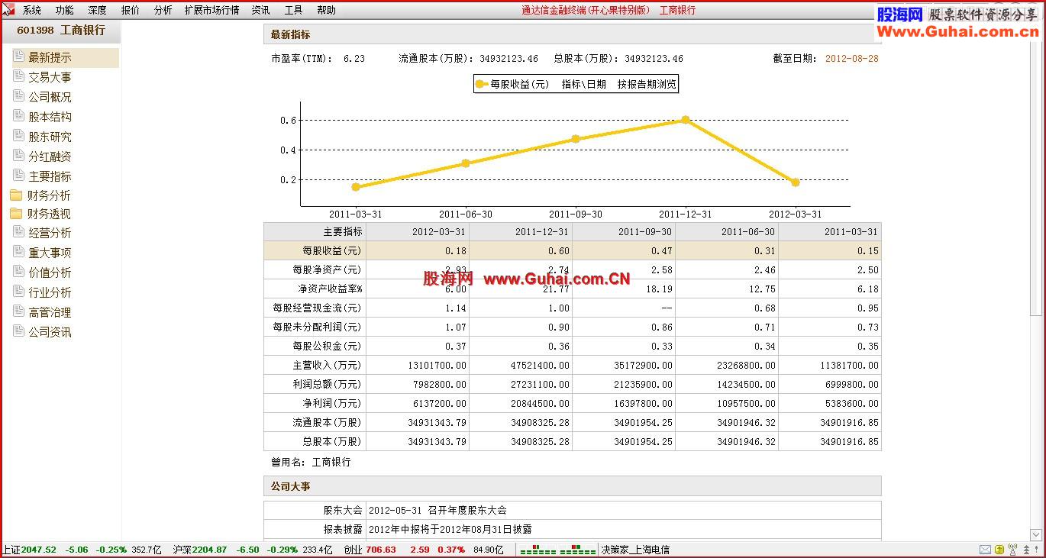The image size is (1046, 558).
Task: Click the application logo icon in menu bar
Action: (x=8, y=10)
